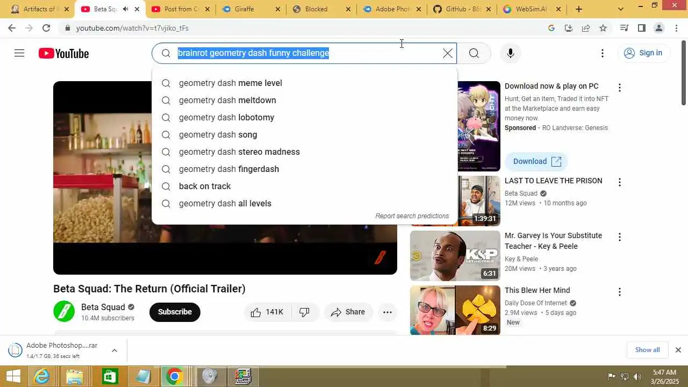Choose suggestion geometry dash lobotomy

click(x=304, y=117)
